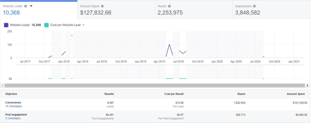This screenshot has width=311, height=123.
Task: Click the Jan 2018 axis label
Action: pyautogui.click(x=64, y=62)
